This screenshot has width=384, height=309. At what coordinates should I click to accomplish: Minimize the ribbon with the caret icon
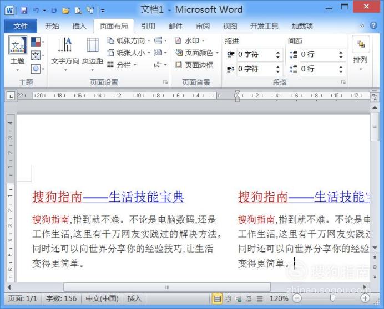point(361,25)
